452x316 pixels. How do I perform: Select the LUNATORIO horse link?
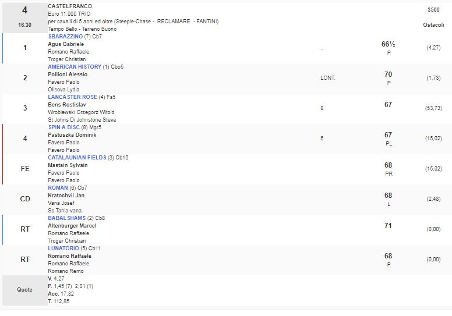[x=63, y=248]
